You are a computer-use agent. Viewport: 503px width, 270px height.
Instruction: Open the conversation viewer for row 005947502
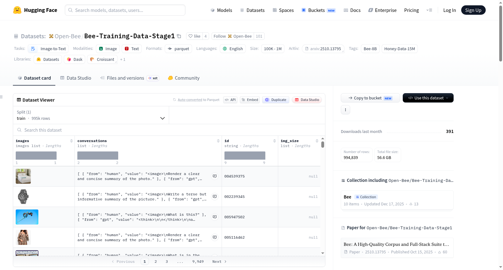215,217
